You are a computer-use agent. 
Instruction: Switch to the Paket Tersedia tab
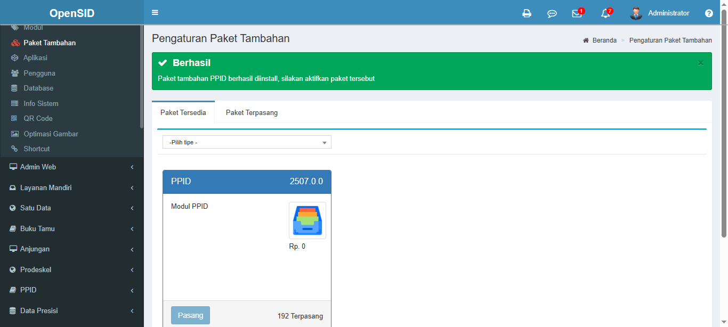[x=183, y=112]
